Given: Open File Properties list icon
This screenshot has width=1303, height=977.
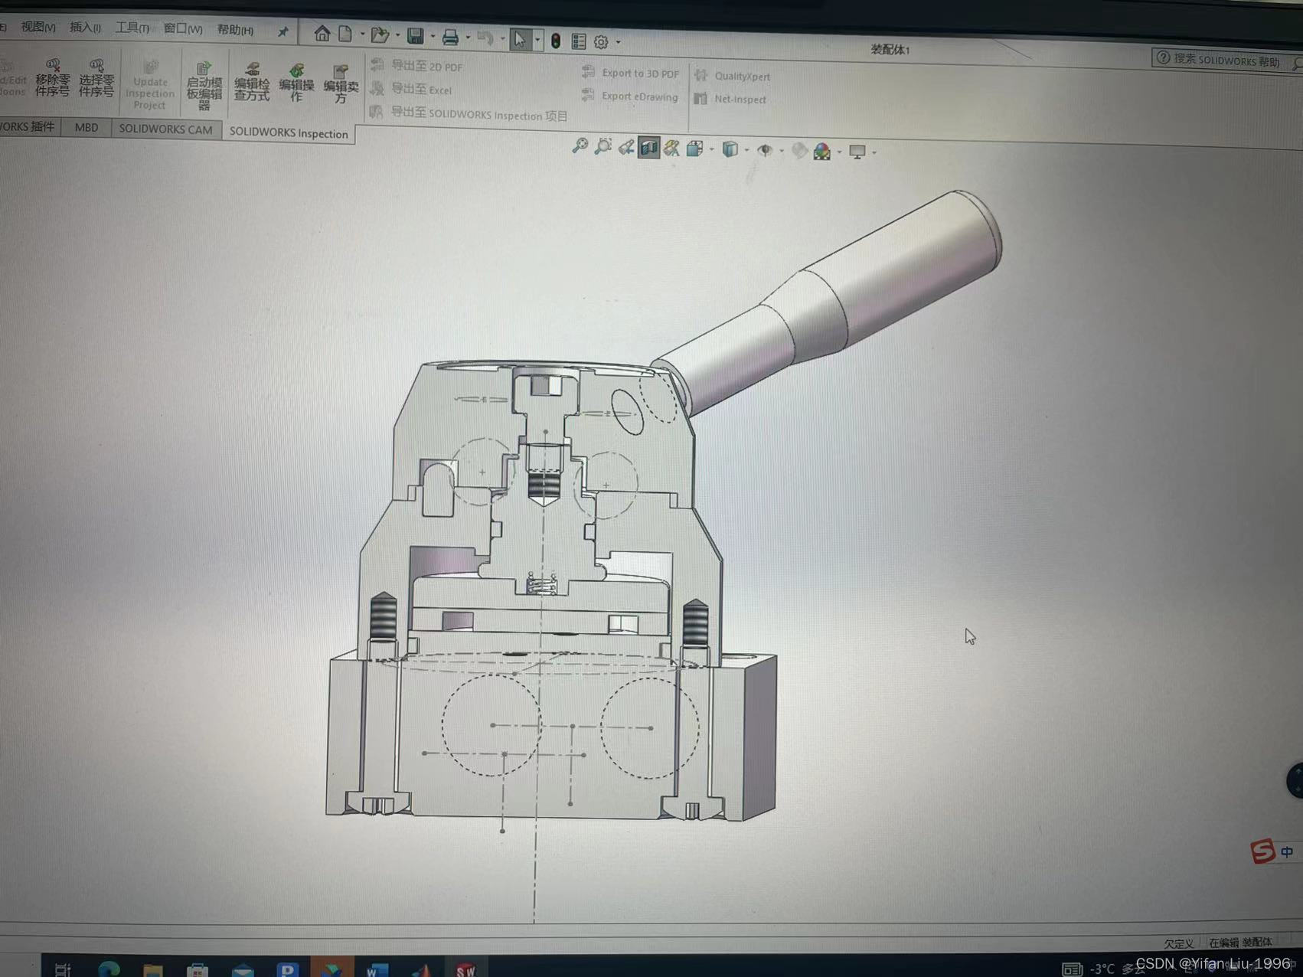Looking at the screenshot, I should click(579, 41).
